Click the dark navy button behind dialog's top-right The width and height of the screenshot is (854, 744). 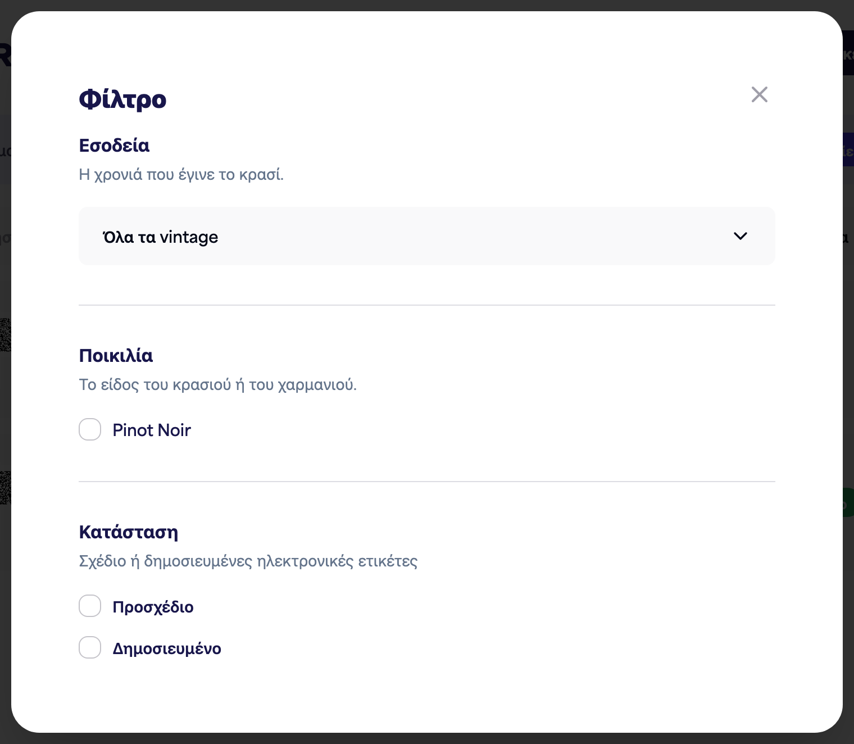click(848, 53)
